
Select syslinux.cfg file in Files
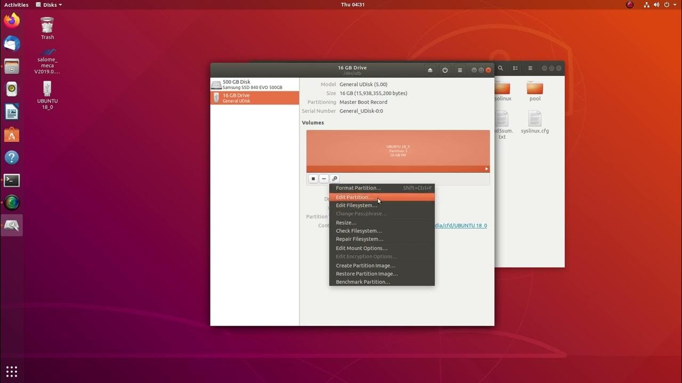point(535,122)
